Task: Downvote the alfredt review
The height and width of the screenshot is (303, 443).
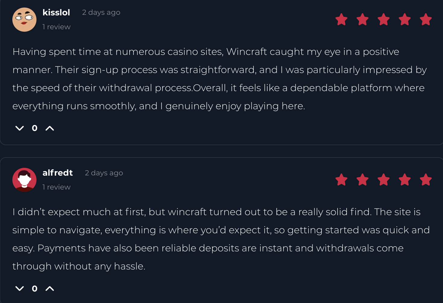Action: pyautogui.click(x=20, y=289)
